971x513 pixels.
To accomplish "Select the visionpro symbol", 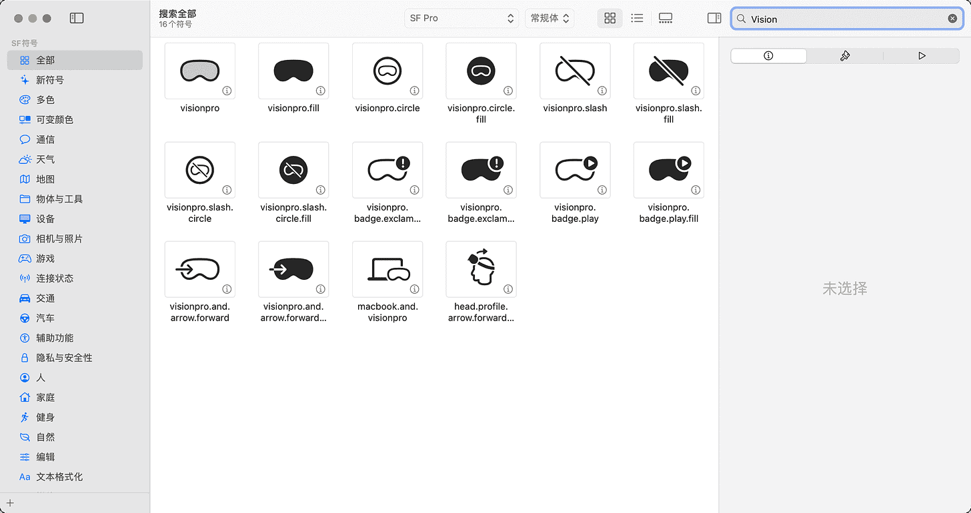I will (x=200, y=71).
